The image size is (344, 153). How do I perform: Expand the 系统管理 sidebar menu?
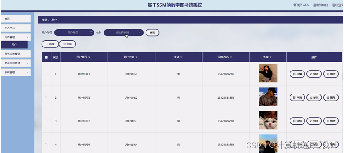16,72
